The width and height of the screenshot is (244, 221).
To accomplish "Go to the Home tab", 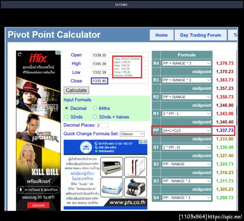I will [x=161, y=35].
